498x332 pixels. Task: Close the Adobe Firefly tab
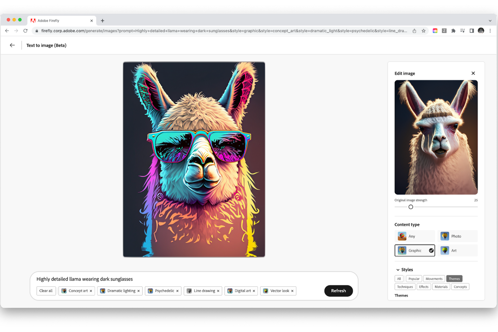92,21
